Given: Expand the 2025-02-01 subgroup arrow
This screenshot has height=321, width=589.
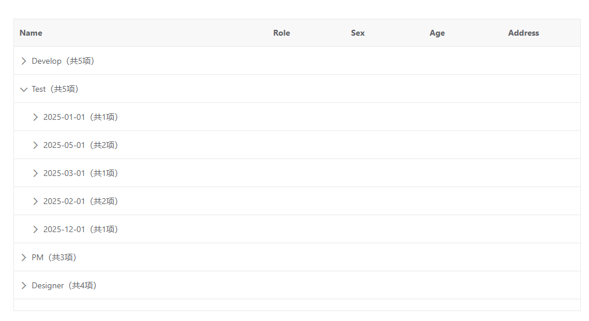Looking at the screenshot, I should coord(36,201).
